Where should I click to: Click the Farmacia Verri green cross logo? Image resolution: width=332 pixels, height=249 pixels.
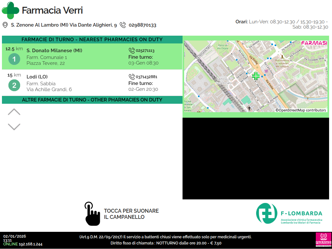point(10,10)
